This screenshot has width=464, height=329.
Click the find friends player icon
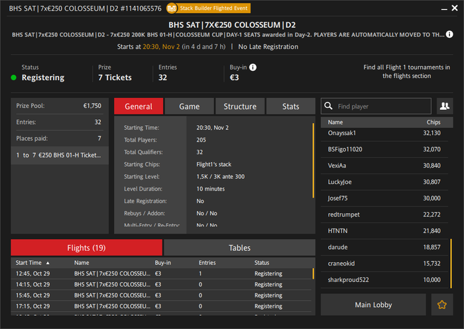tap(443, 106)
